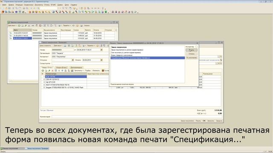The width and height of the screenshot is (273, 153).
Task: Click 'OK' button at order form bottom
Action: click(204, 121)
